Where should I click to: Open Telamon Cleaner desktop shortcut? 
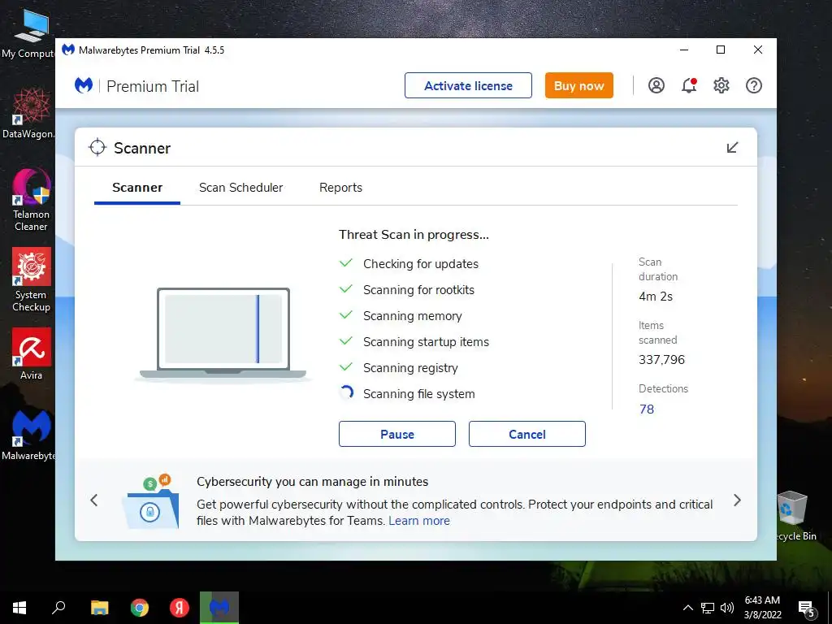click(31, 200)
